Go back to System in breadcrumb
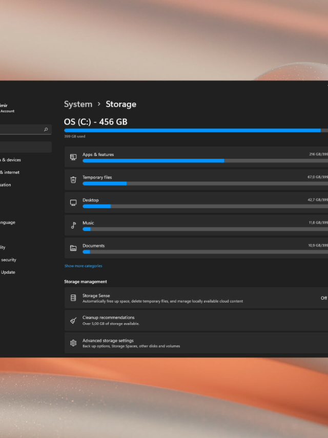 (x=78, y=104)
